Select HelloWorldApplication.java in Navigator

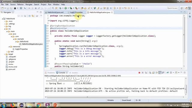pyautogui.click(x=32, y=44)
